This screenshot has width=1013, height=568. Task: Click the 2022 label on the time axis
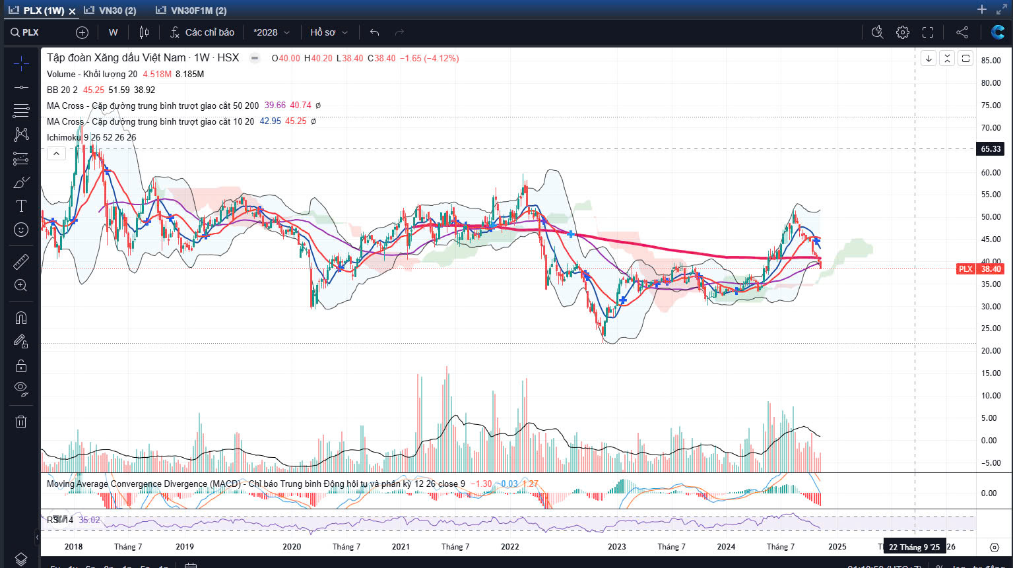[510, 546]
